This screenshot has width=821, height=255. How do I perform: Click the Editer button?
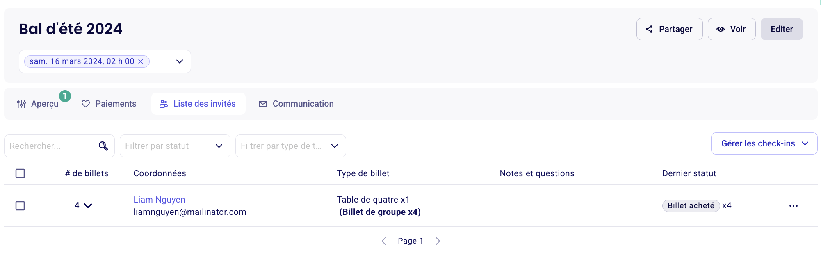(x=782, y=29)
